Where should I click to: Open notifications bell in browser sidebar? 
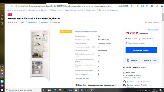[2, 6]
